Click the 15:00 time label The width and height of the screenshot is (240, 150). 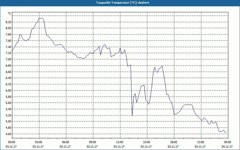pyautogui.click(x=147, y=142)
